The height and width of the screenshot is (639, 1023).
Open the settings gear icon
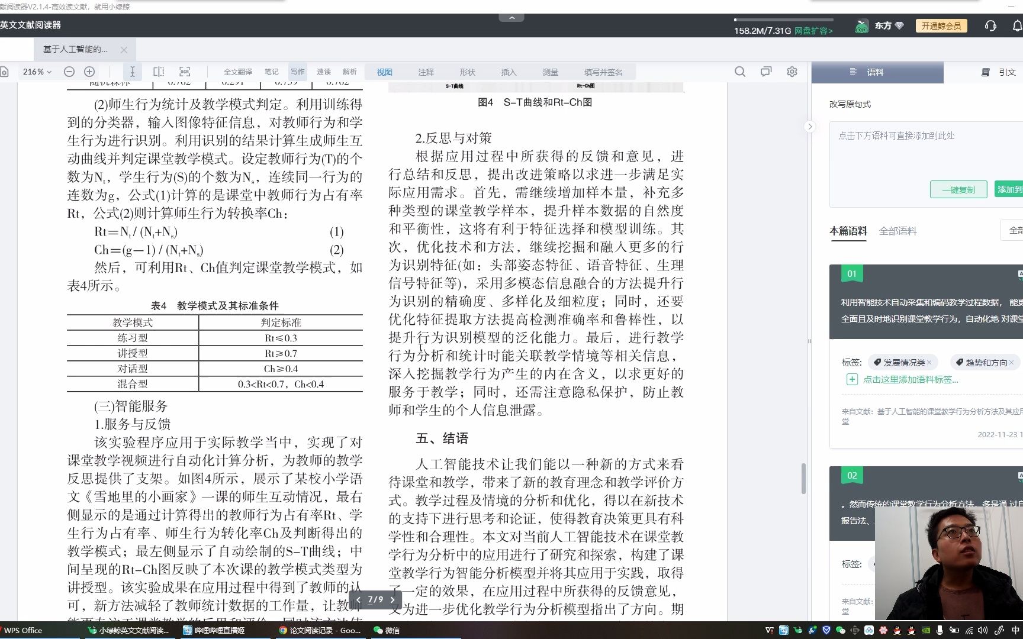(792, 72)
